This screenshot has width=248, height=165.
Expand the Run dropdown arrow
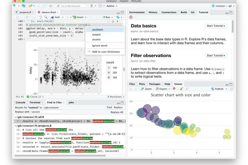pyautogui.click(x=112, y=17)
